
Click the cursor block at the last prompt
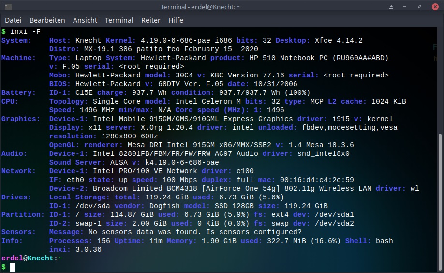13,267
